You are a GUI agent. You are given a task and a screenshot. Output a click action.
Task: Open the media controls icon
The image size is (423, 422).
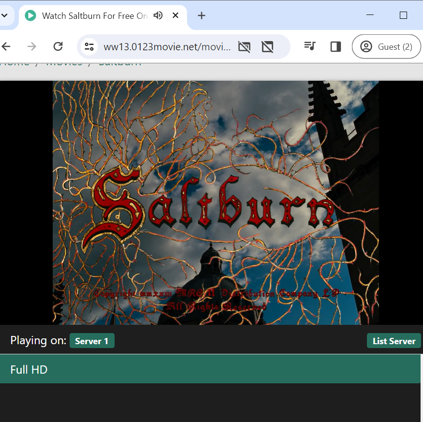point(310,46)
